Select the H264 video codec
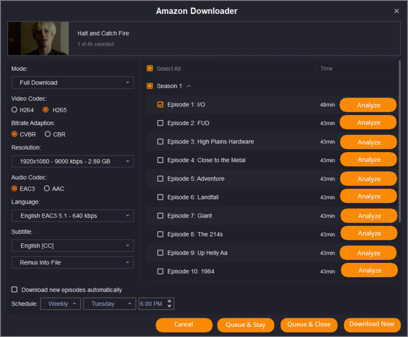Image resolution: width=408 pixels, height=337 pixels. (14, 110)
